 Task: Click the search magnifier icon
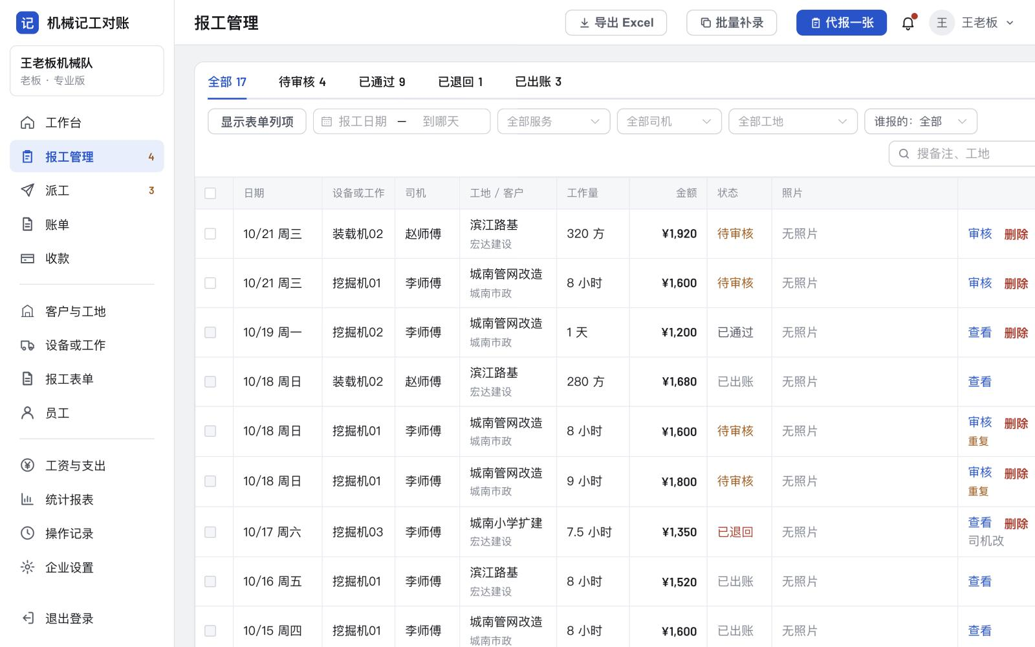(904, 153)
